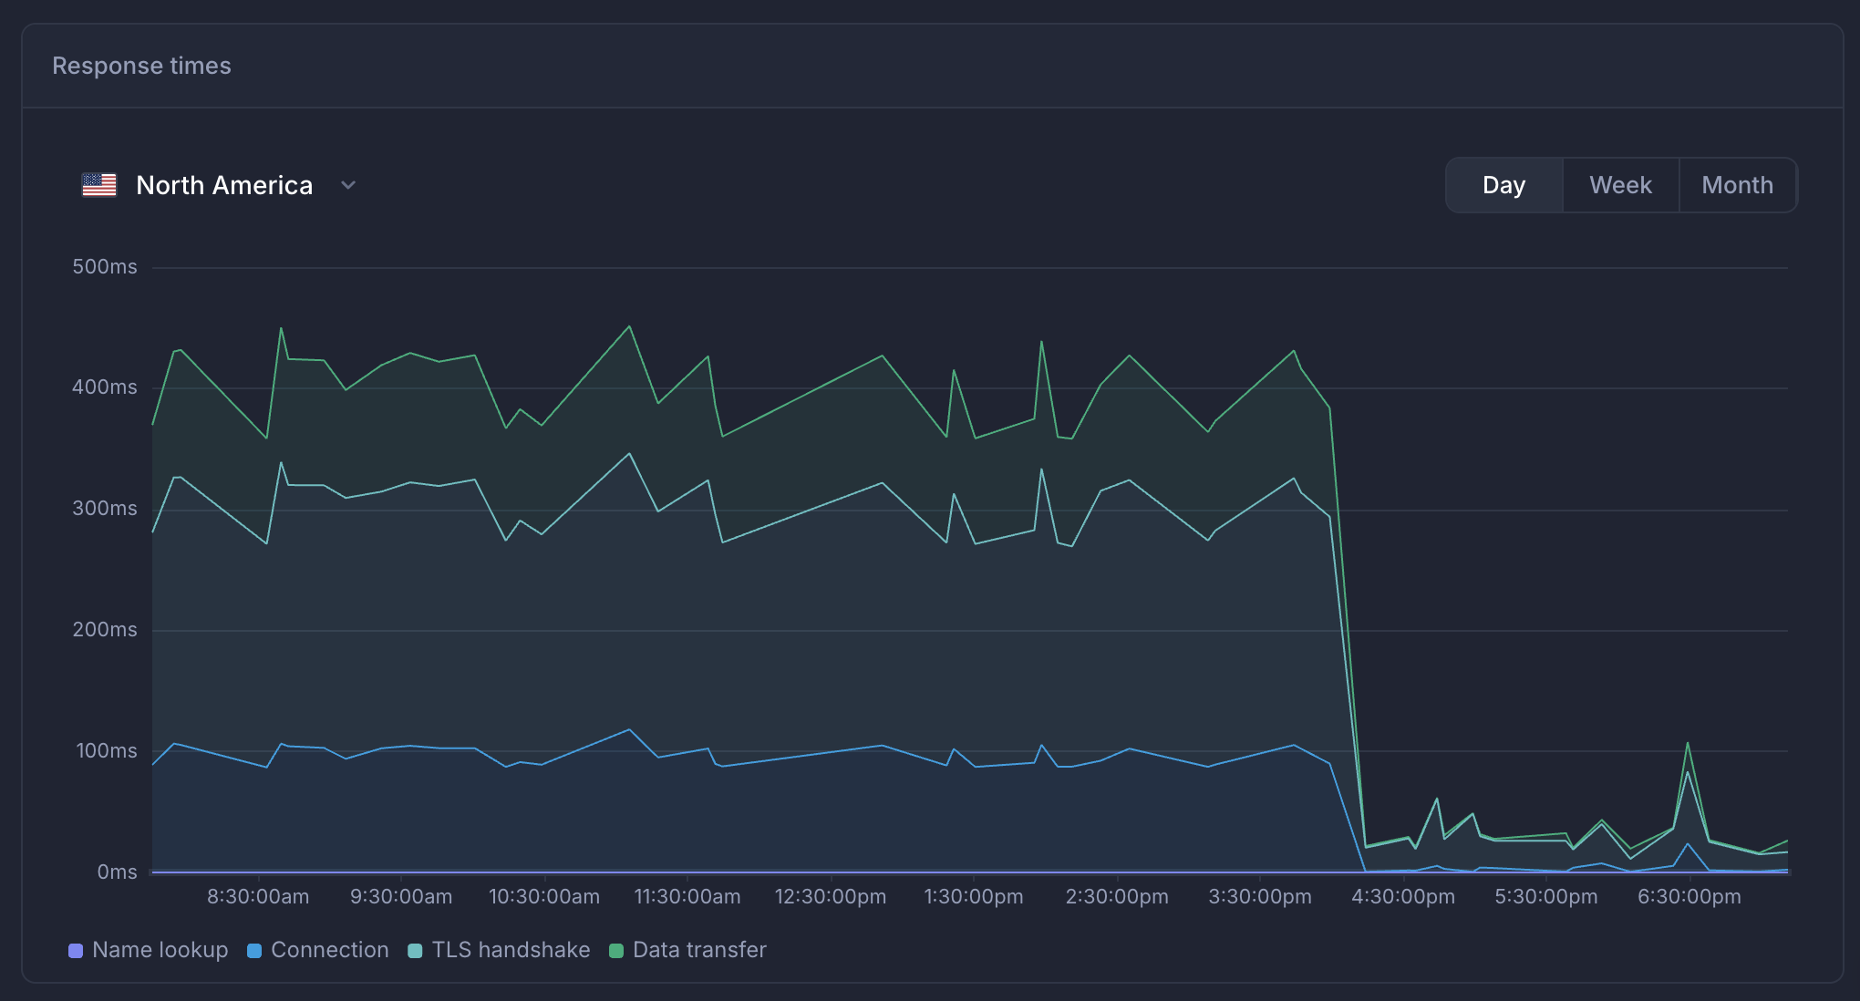
Task: Open the North America region selector
Action: [224, 185]
